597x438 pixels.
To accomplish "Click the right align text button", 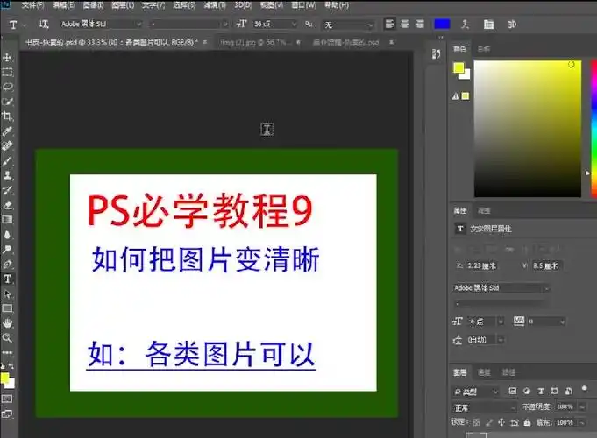I will [420, 24].
